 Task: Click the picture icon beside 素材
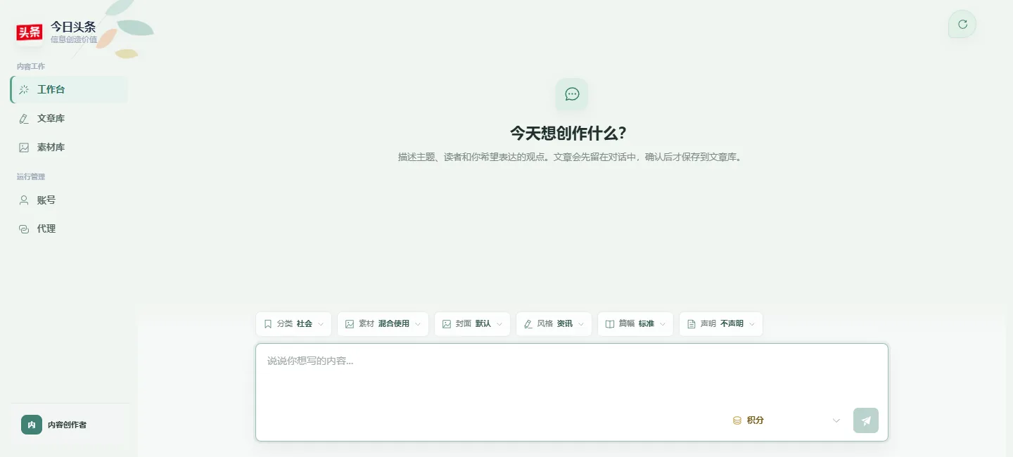click(x=350, y=324)
